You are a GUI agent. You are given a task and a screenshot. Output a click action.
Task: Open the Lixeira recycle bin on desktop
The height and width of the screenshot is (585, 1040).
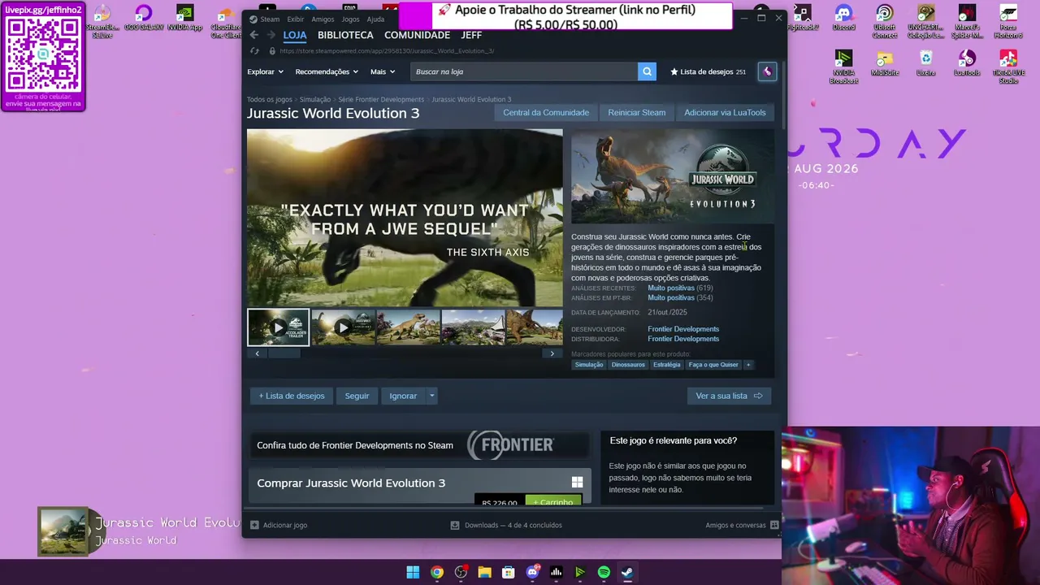point(926,63)
